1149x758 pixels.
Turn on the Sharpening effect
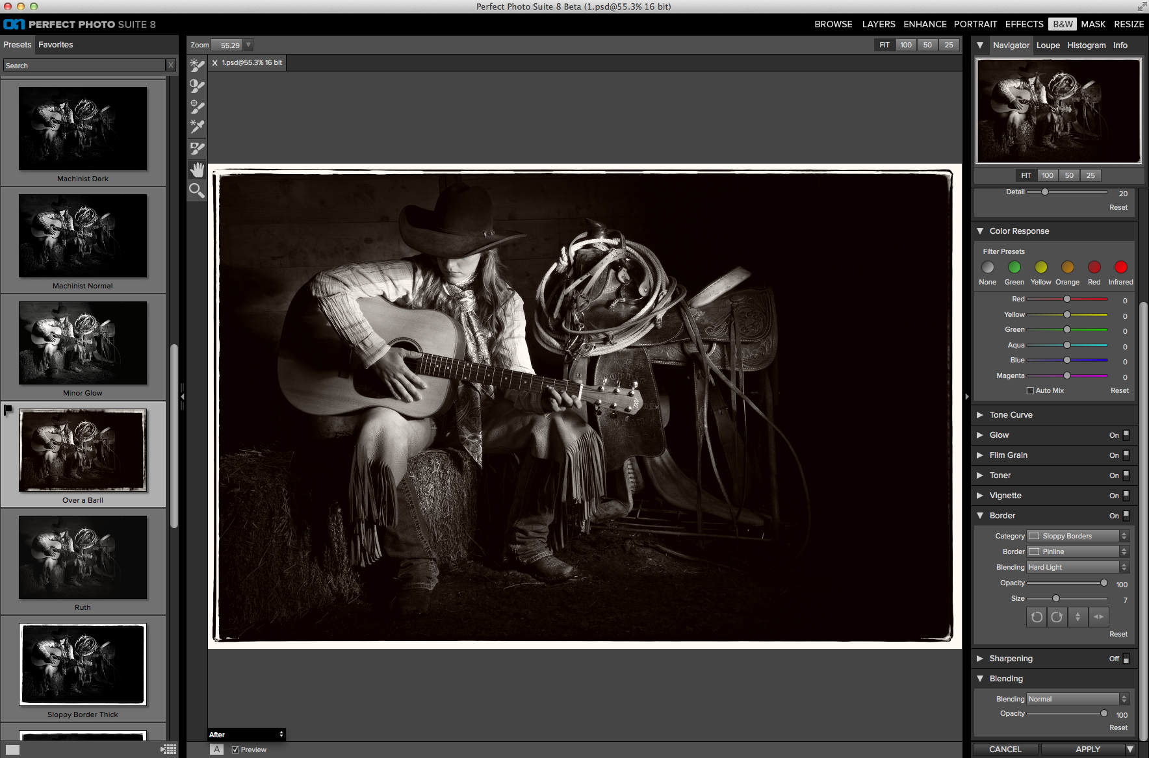tap(1126, 659)
